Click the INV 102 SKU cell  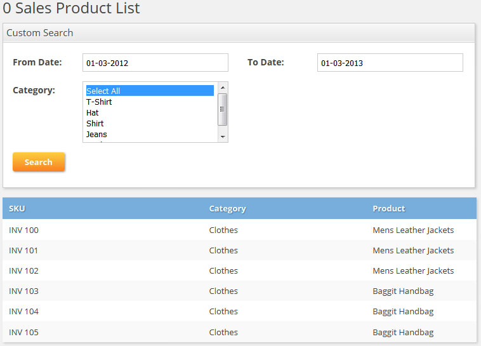(23, 270)
